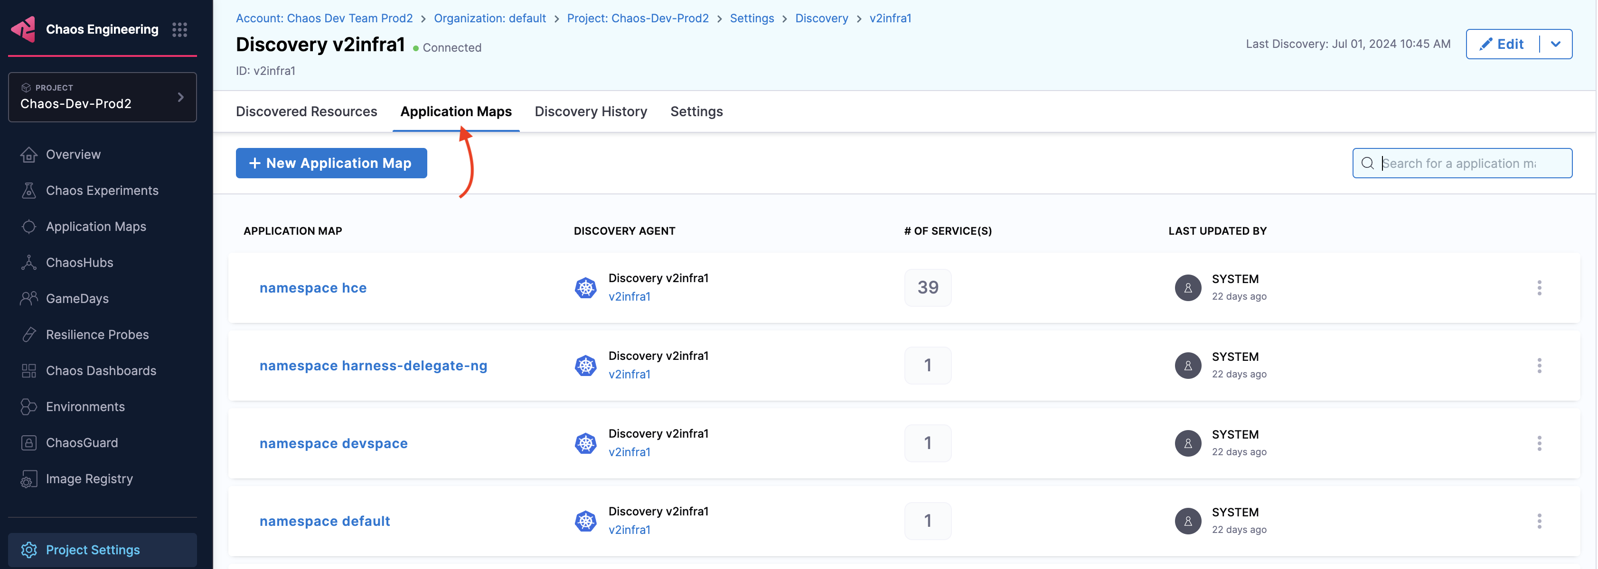Click the GameDays people icon
This screenshot has height=569, width=1598.
[x=28, y=298]
